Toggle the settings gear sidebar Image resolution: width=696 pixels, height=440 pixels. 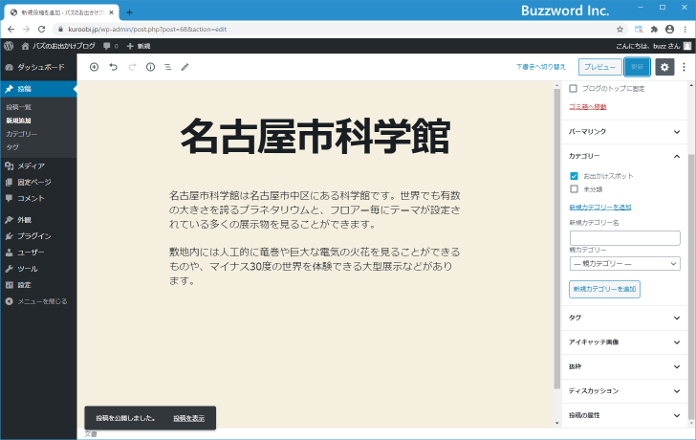click(664, 67)
